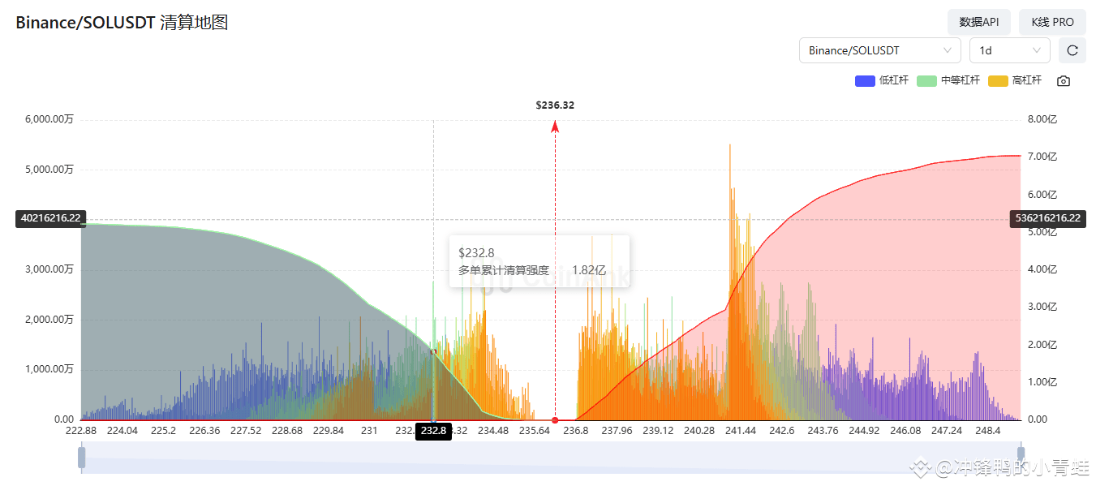
Task: Click the left 40216216.22 value label
Action: coord(50,217)
